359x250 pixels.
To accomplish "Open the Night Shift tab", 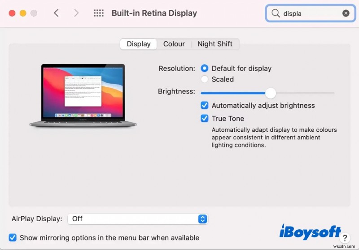I will pos(215,44).
